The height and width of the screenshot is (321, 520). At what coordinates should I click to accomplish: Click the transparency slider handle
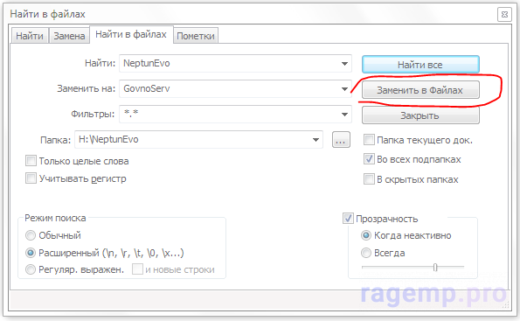[x=435, y=268]
